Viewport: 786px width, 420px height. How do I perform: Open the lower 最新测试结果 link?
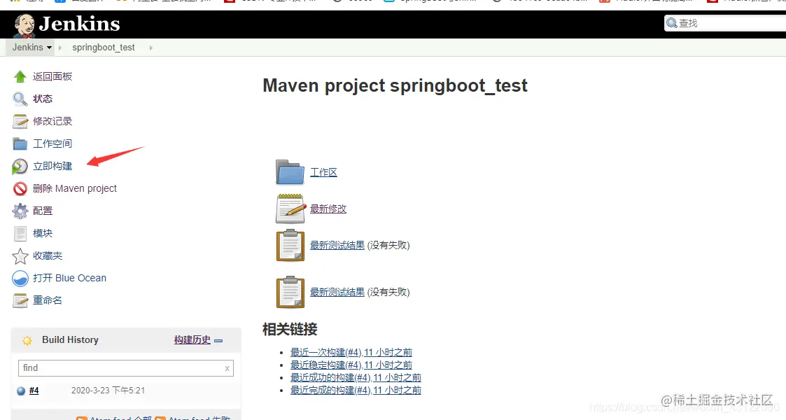click(337, 292)
